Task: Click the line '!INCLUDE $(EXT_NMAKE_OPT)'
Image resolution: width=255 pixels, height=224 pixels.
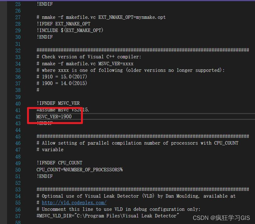Action: click(x=70, y=30)
